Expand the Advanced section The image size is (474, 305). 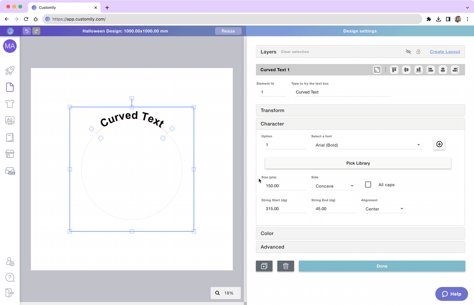pyautogui.click(x=360, y=247)
